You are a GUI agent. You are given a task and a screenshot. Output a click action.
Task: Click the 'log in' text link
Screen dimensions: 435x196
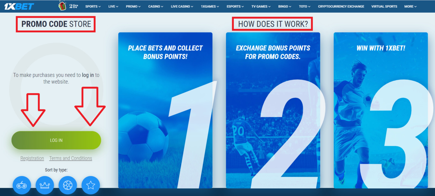coord(88,75)
